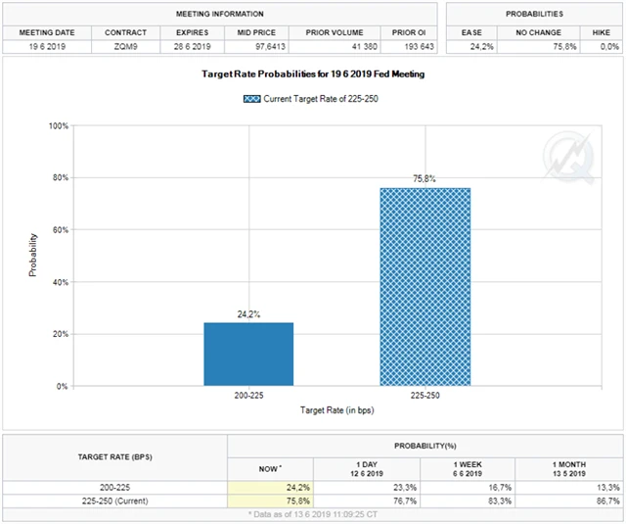Click the Meeting Information header
The width and height of the screenshot is (626, 524).
(219, 15)
